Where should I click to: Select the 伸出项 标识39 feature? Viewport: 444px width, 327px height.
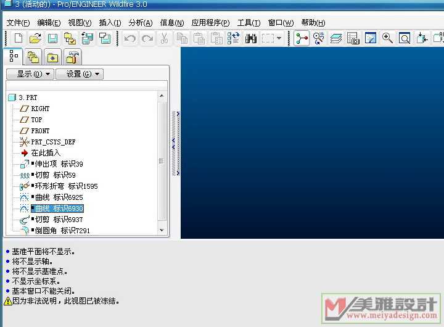point(57,163)
